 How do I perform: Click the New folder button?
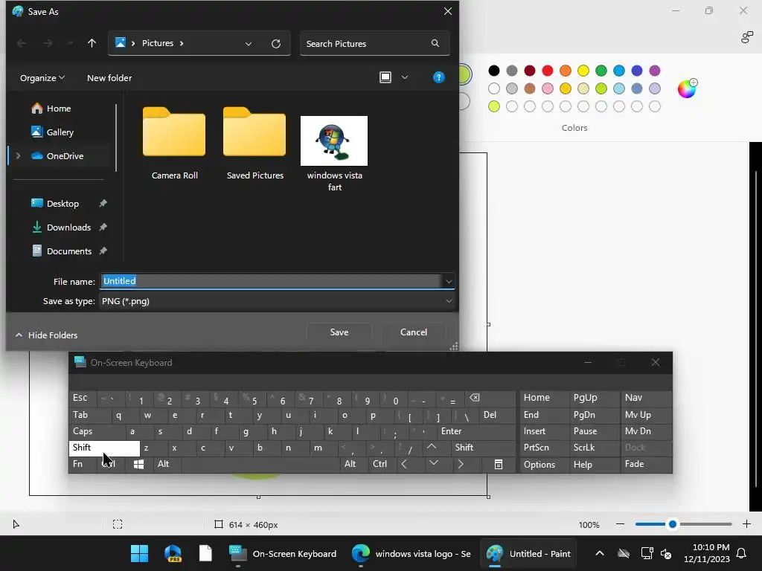[x=109, y=77]
